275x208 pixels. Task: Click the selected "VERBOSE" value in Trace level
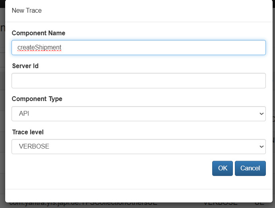point(34,147)
